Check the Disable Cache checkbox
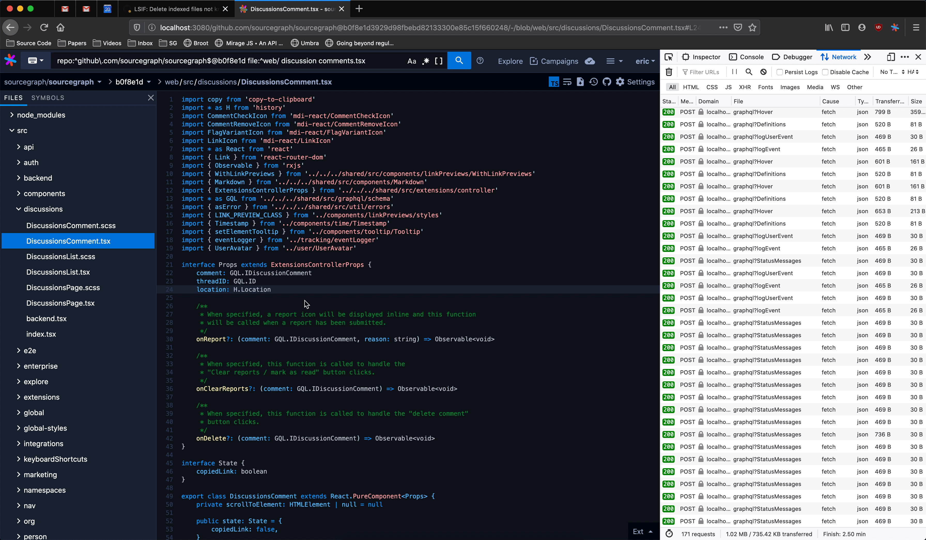The height and width of the screenshot is (540, 926). 825,72
